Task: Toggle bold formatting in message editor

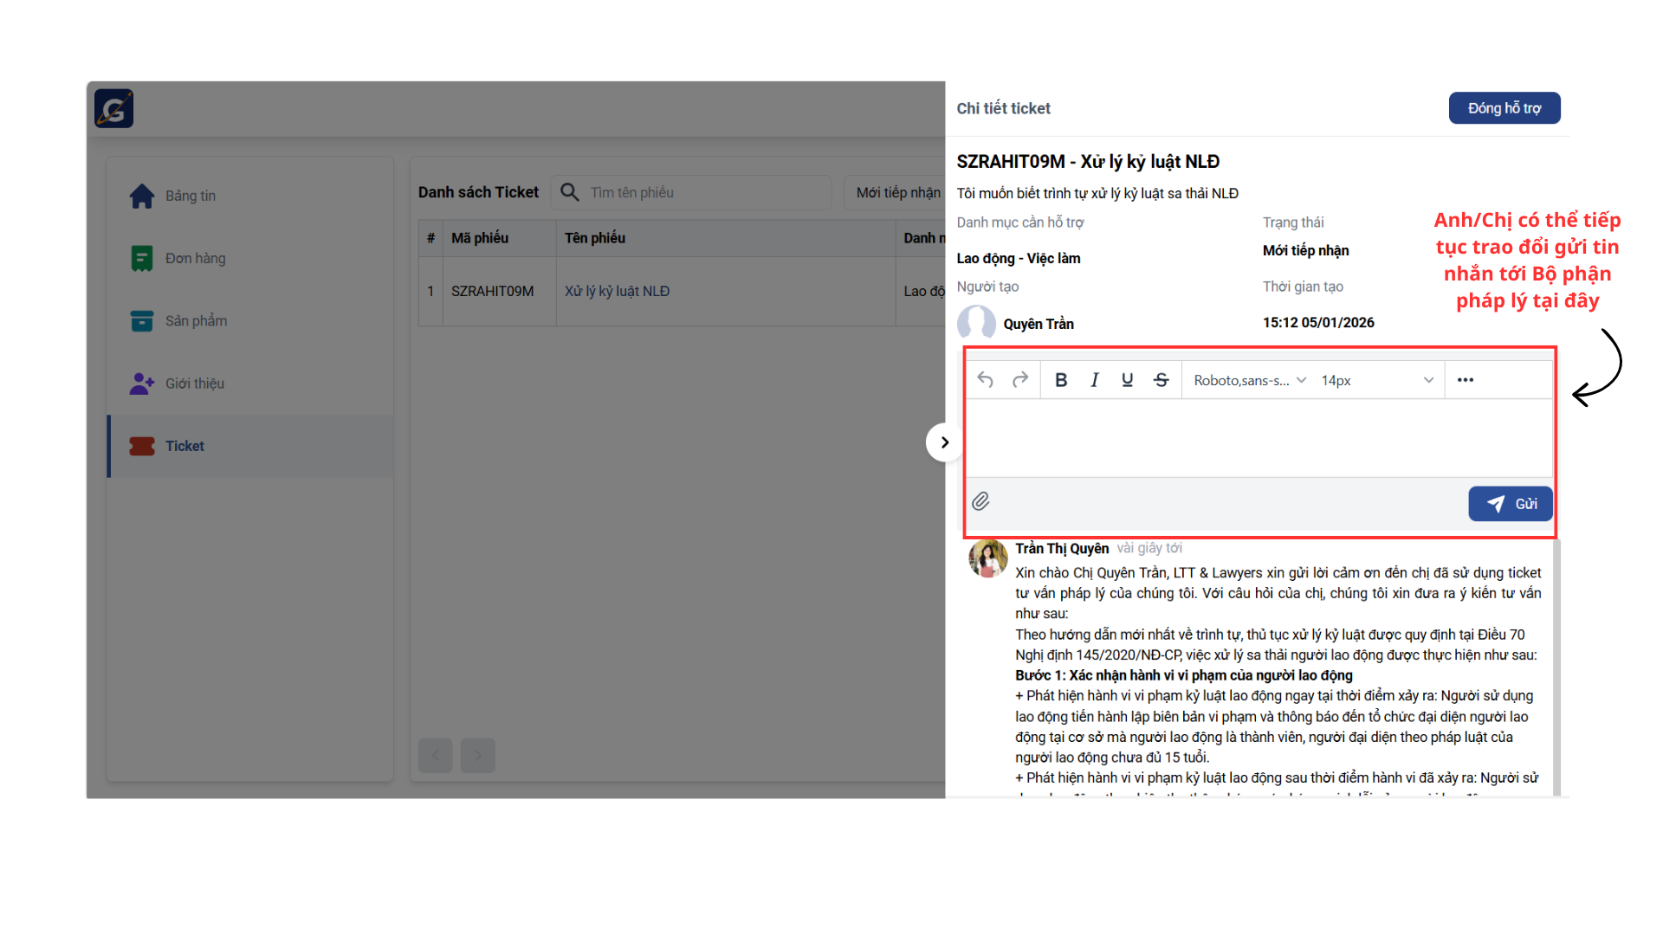Action: tap(1061, 380)
